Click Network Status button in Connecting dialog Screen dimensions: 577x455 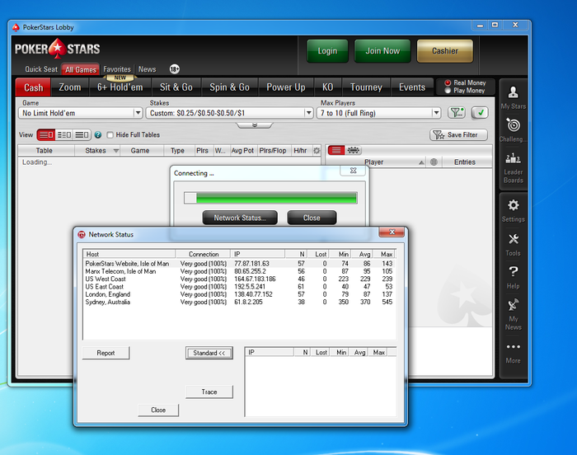[x=240, y=218]
